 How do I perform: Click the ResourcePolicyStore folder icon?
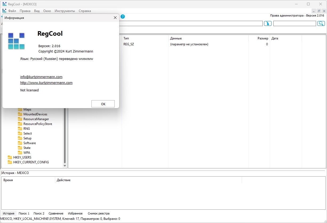pyautogui.click(x=20, y=124)
